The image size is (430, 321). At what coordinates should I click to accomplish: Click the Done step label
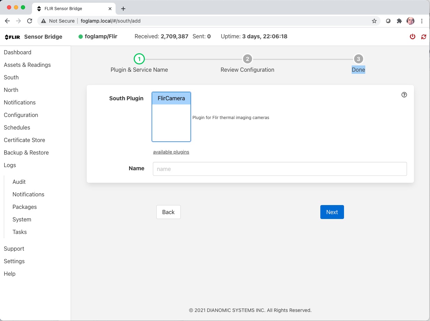tap(358, 70)
